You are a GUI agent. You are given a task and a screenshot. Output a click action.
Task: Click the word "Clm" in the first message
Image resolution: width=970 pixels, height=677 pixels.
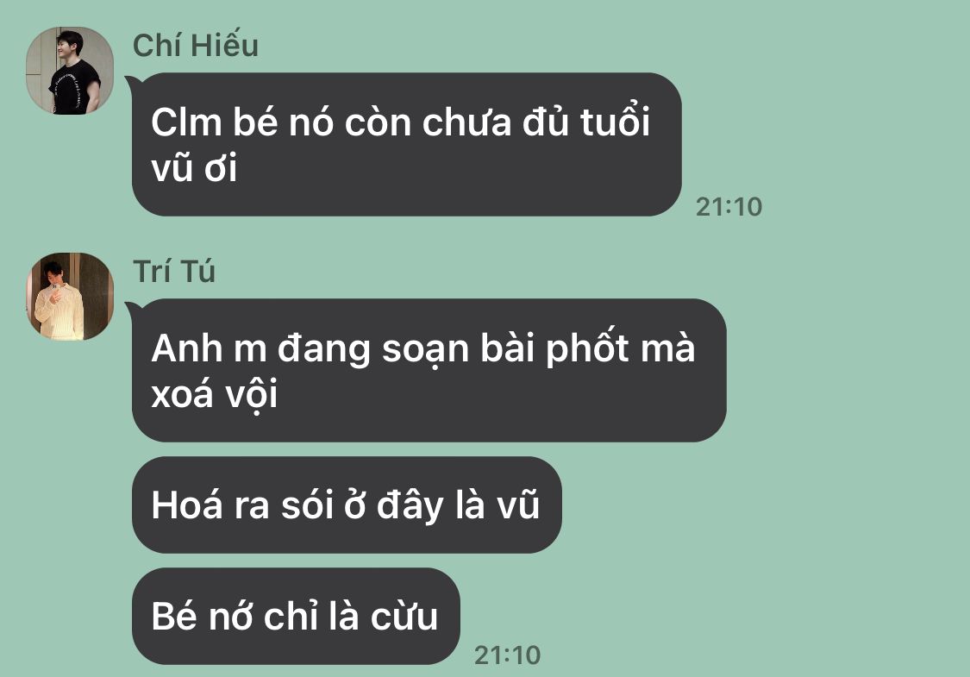point(186,122)
